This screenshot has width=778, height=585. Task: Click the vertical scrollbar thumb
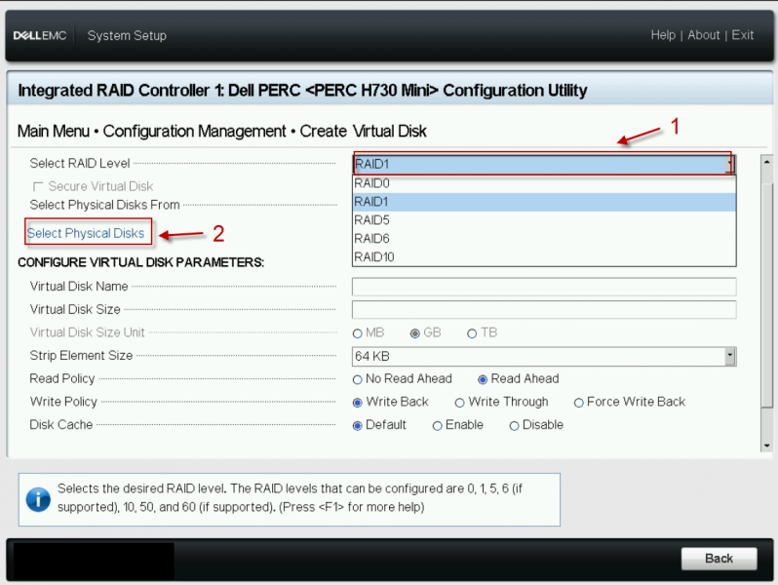point(766,296)
